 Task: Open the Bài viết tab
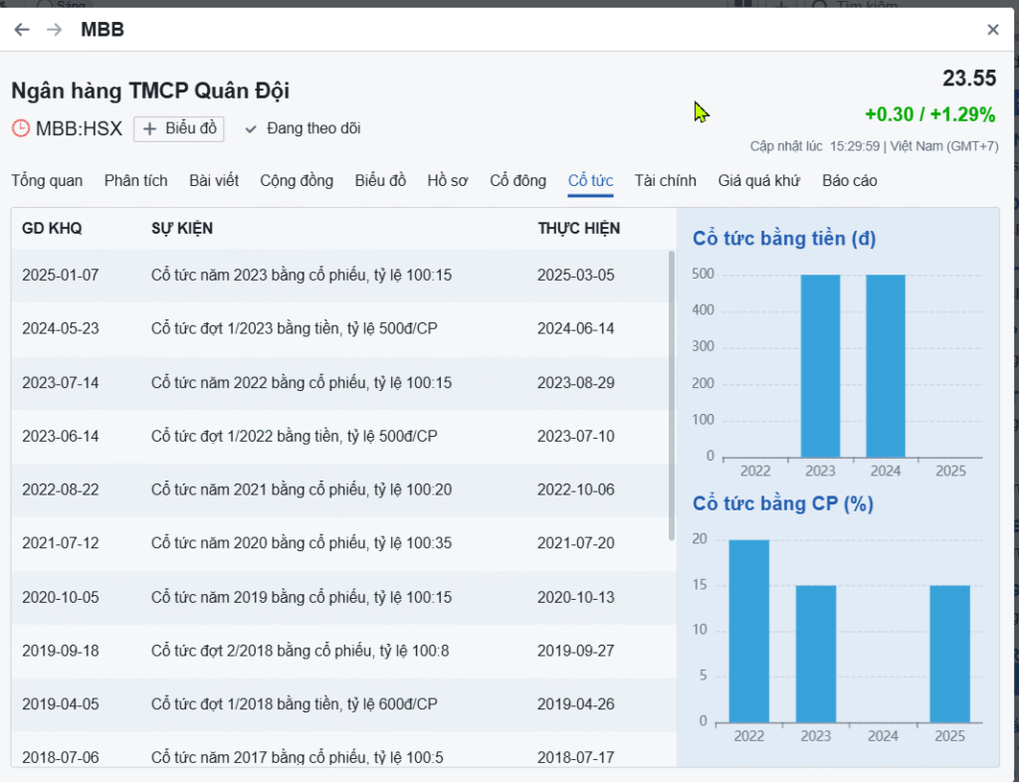214,180
